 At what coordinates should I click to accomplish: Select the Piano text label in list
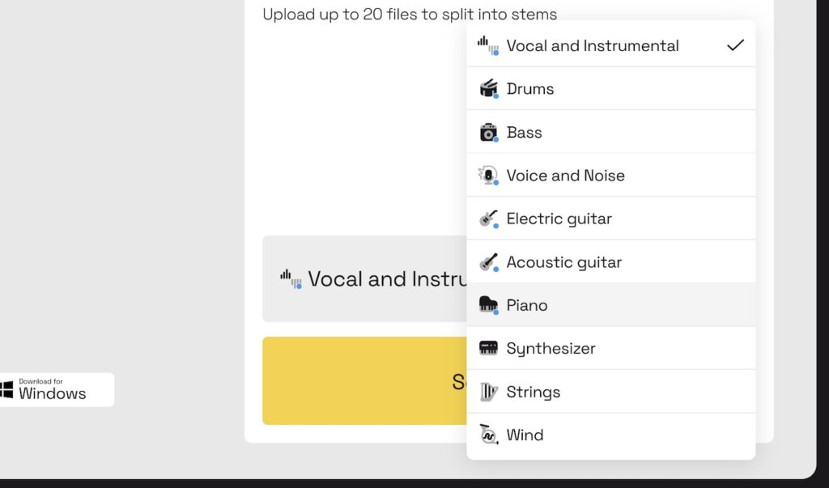tap(527, 305)
